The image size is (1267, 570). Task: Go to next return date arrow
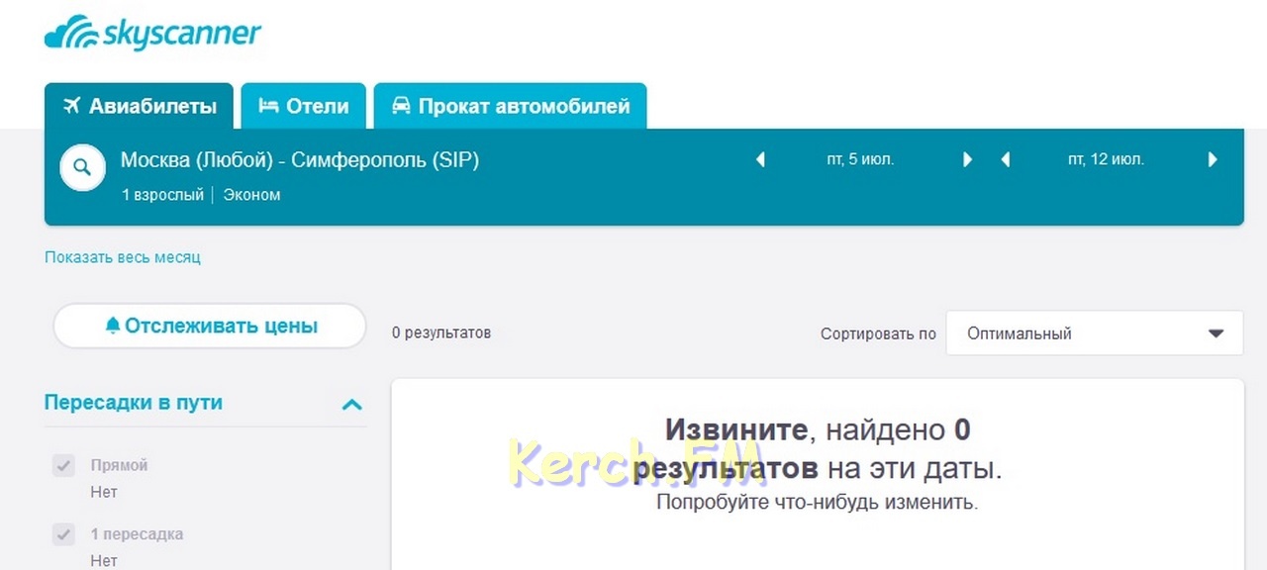tap(1213, 159)
